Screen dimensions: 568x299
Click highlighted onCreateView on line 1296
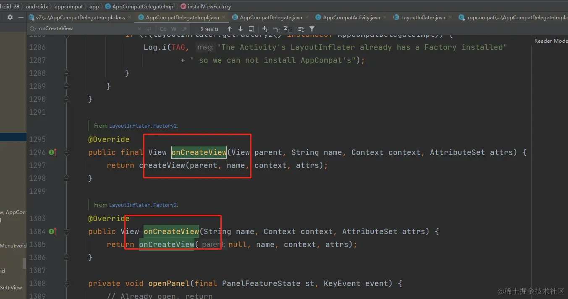199,152
